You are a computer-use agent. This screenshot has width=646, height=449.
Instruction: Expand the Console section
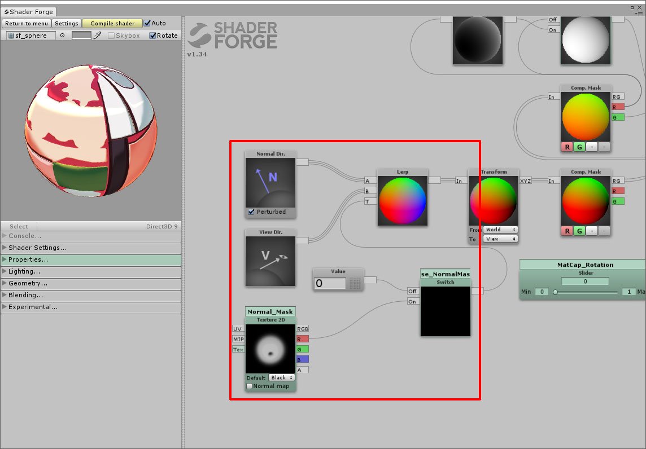click(x=91, y=236)
